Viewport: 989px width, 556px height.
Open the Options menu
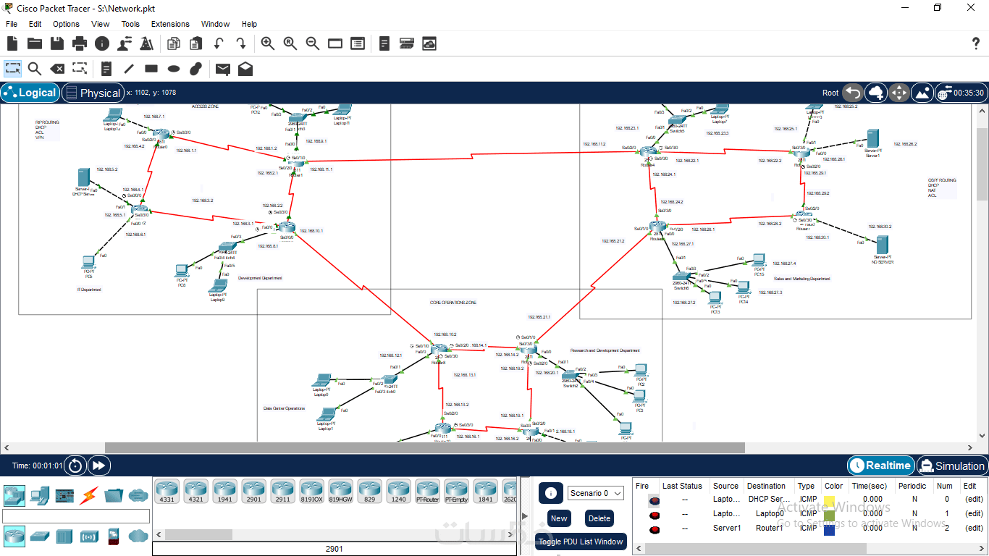(x=66, y=24)
